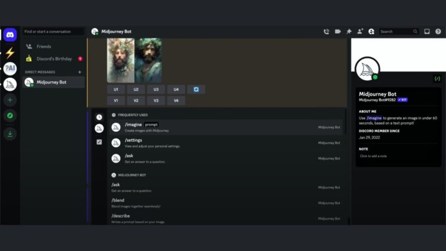
Task: Select the Frequently Used clock filter
Action: click(99, 117)
